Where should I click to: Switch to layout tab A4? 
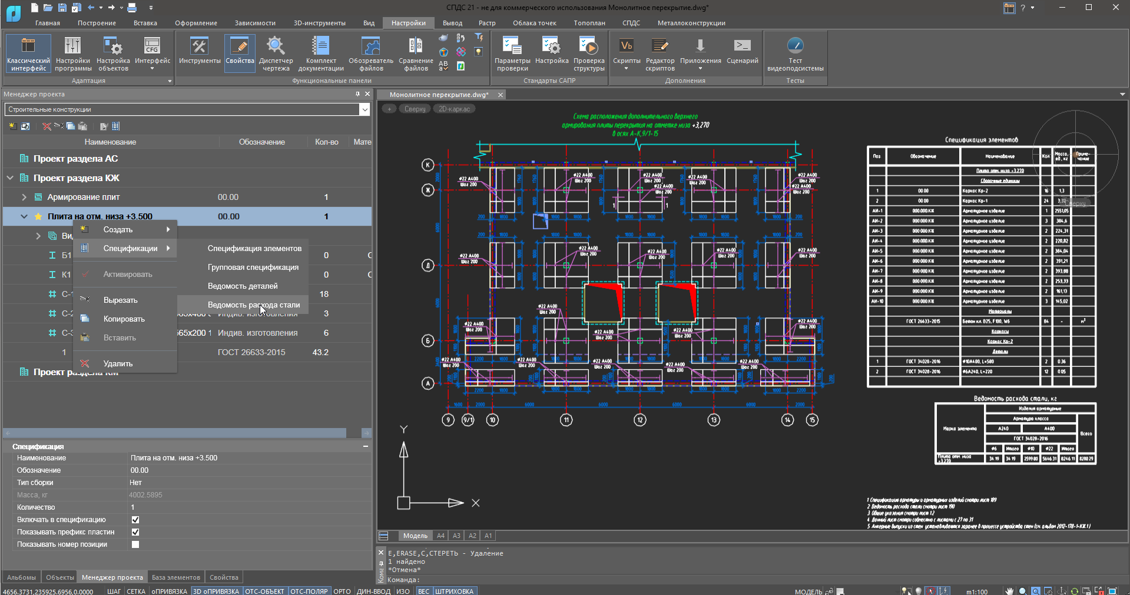[x=440, y=536]
